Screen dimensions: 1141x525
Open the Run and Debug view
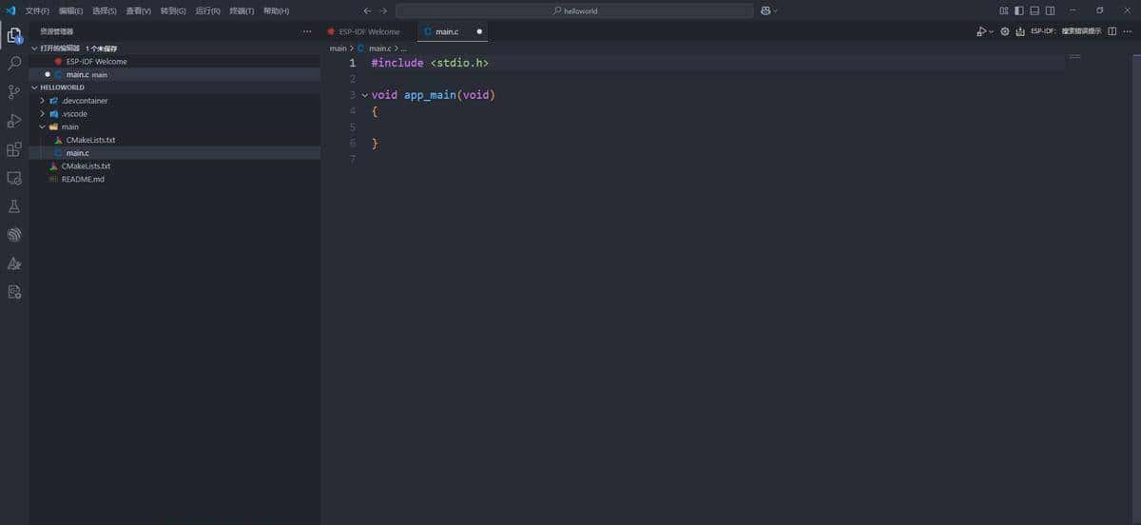pyautogui.click(x=14, y=121)
